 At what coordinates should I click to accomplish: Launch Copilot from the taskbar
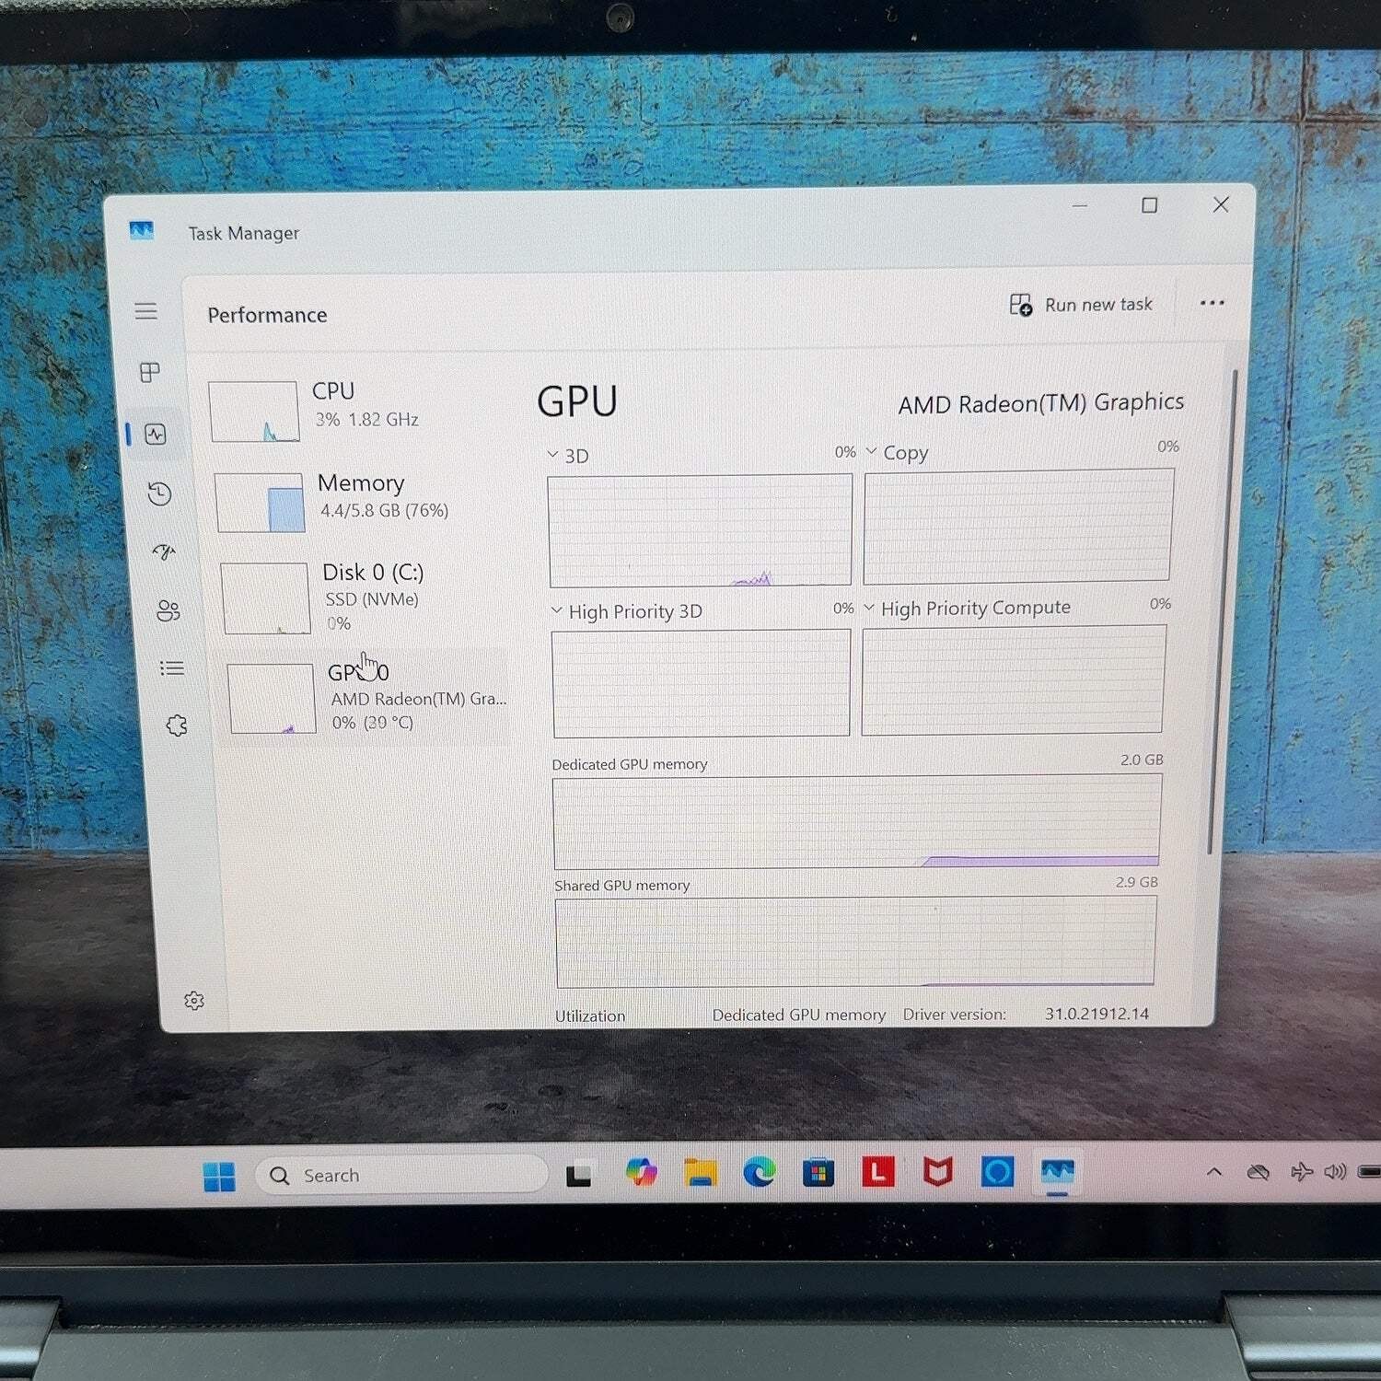pos(641,1172)
